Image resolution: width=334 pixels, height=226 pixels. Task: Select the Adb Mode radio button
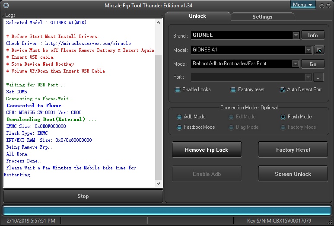click(x=179, y=117)
